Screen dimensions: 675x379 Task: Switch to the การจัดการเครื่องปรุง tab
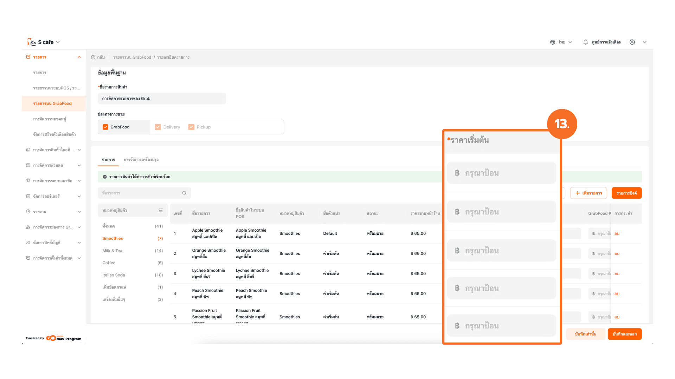click(141, 160)
